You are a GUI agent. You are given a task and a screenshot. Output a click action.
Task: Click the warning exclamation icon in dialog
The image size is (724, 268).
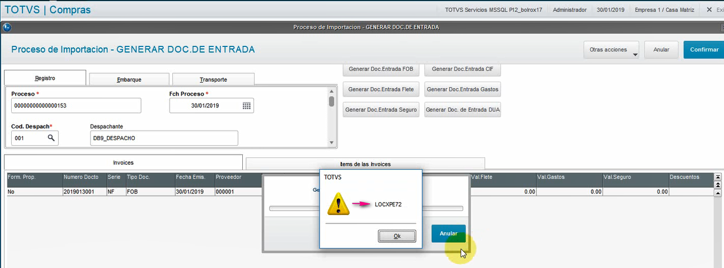click(338, 204)
